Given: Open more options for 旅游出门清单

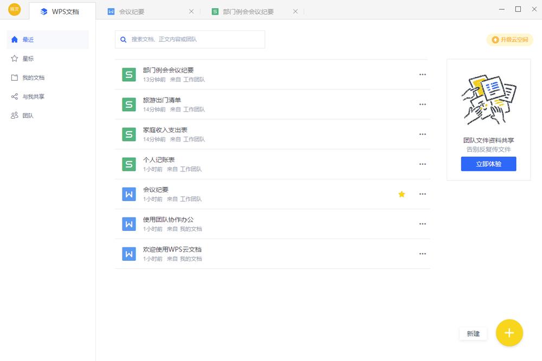Looking at the screenshot, I should [422, 104].
